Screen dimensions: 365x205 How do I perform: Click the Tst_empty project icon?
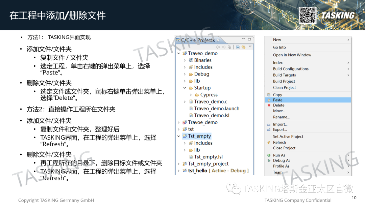[x=185, y=136]
